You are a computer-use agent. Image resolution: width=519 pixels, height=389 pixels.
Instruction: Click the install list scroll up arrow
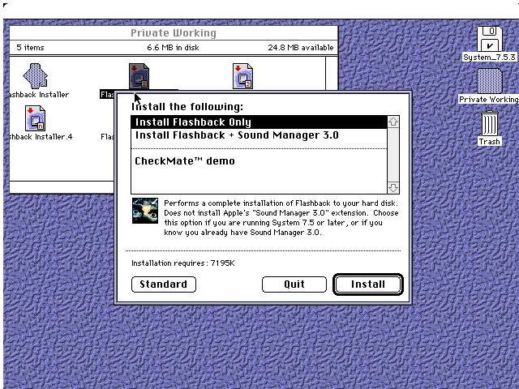[x=392, y=122]
